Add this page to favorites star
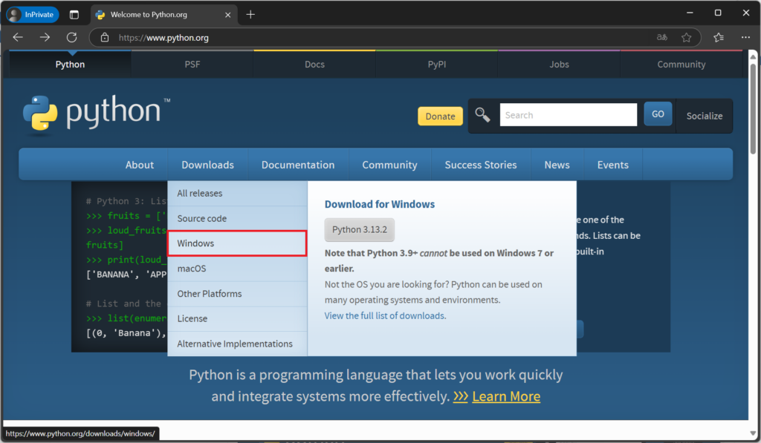The width and height of the screenshot is (761, 443). point(686,37)
